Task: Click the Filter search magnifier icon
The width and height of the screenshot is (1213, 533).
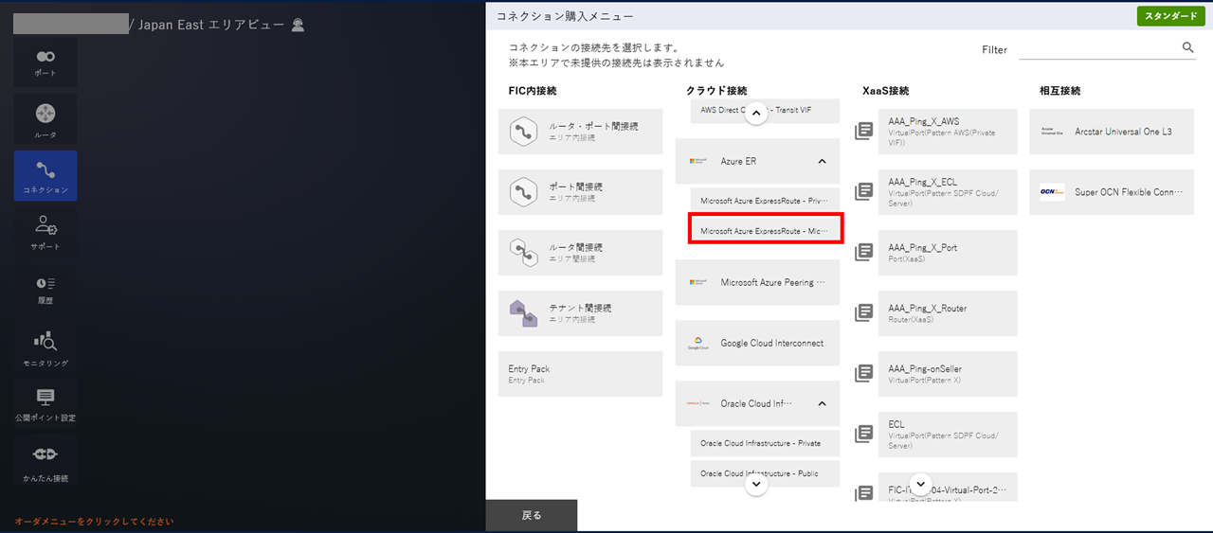Action: (x=1188, y=47)
